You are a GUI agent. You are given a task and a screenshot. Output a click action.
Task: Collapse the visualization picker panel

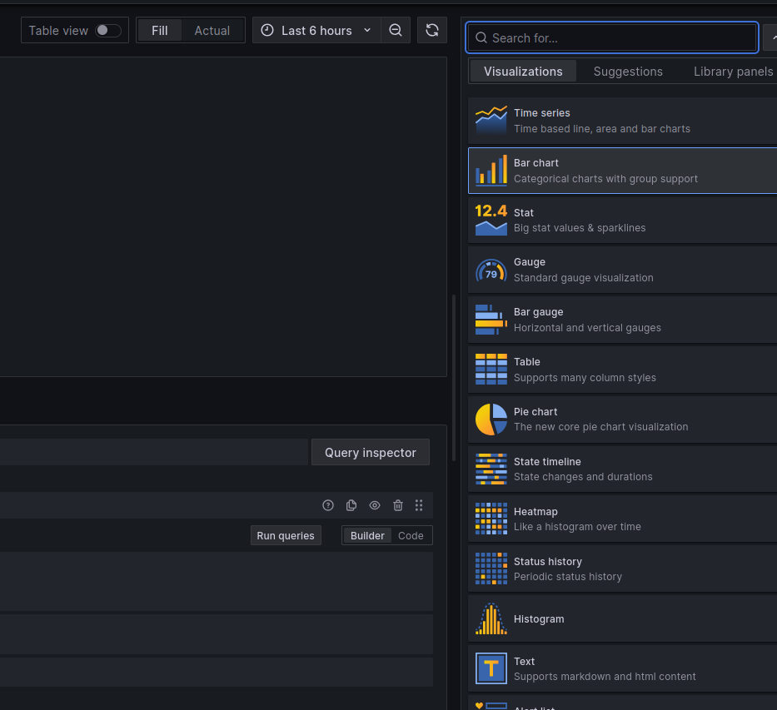point(771,37)
